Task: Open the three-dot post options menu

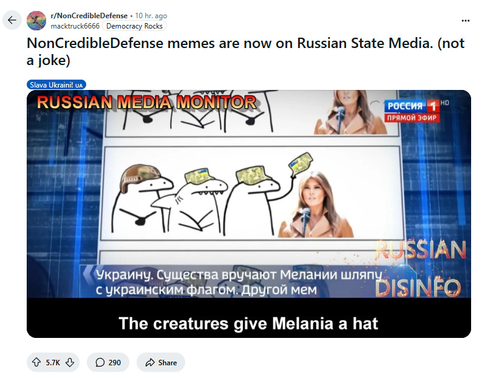Action: (465, 21)
